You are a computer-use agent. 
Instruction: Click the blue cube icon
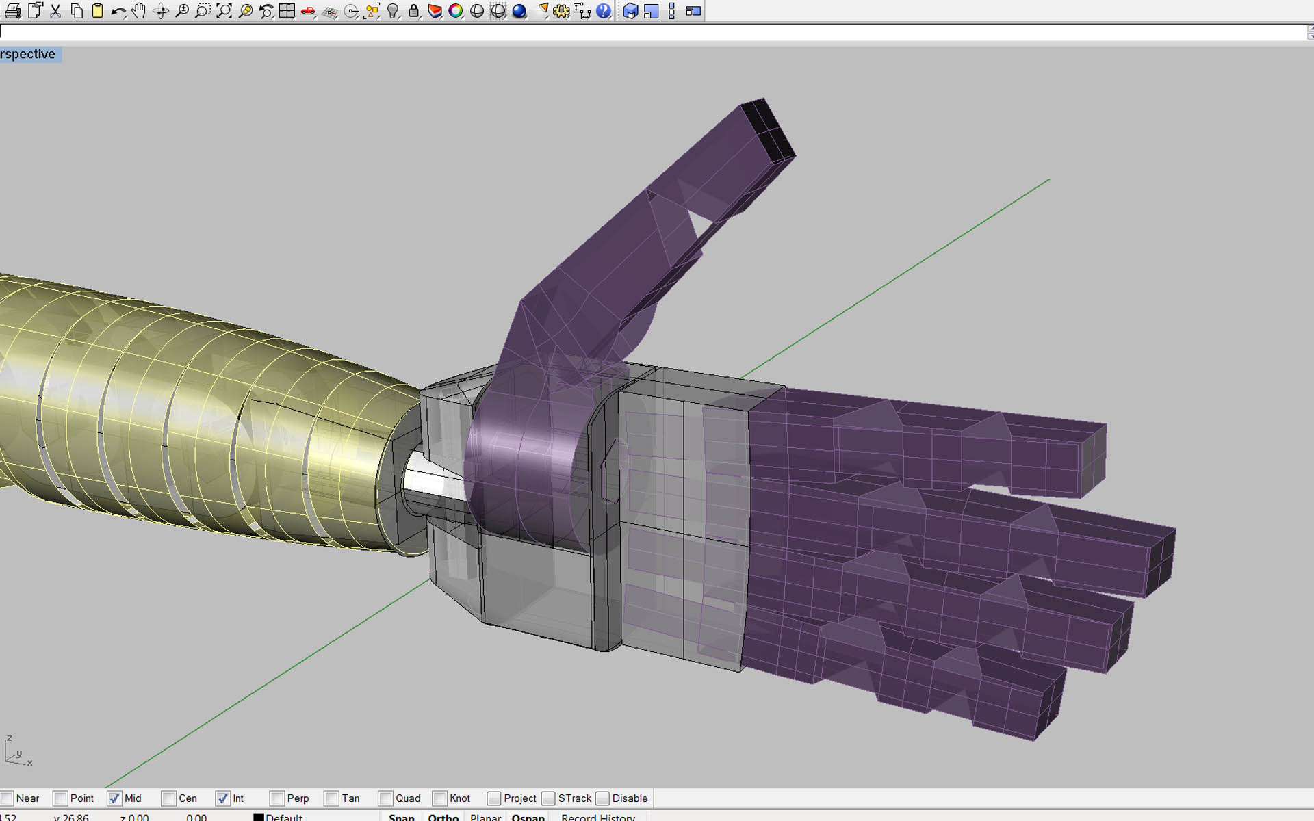[630, 11]
